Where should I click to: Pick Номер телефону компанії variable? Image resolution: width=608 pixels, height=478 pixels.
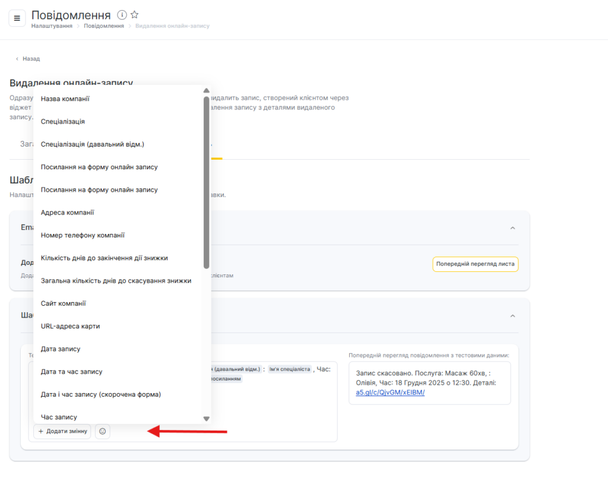[83, 235]
